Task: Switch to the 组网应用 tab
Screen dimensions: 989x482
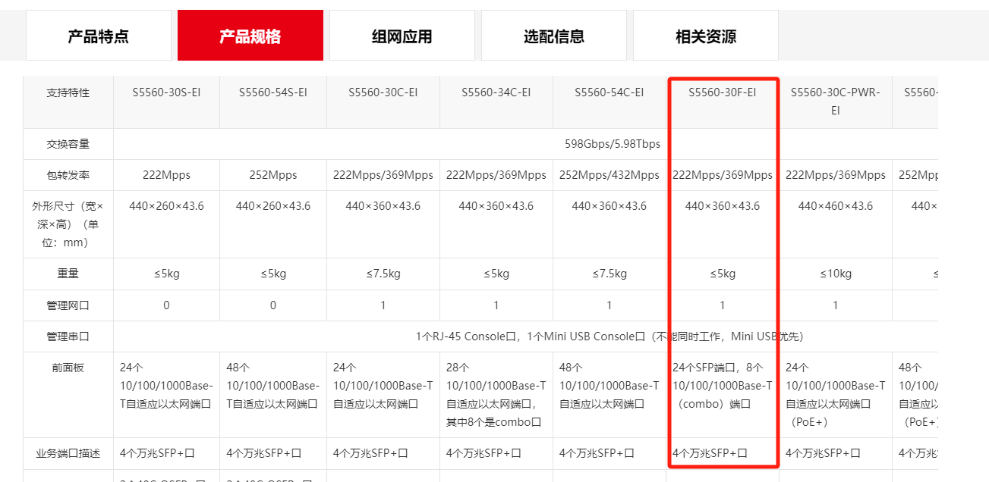Action: pos(402,36)
